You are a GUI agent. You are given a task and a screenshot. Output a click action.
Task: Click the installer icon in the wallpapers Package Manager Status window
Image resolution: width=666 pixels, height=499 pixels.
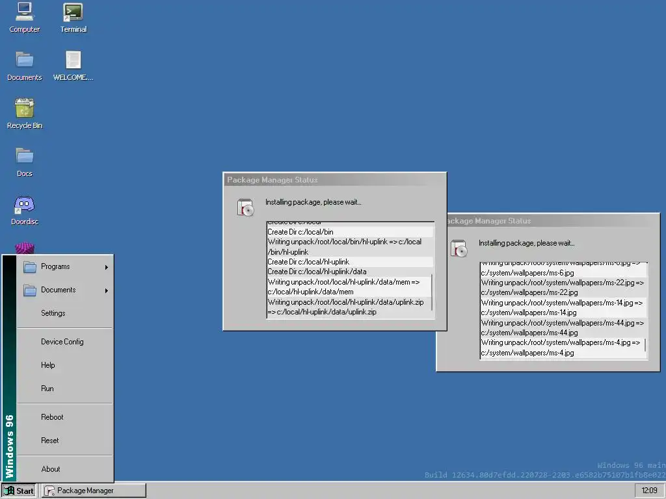pyautogui.click(x=459, y=249)
